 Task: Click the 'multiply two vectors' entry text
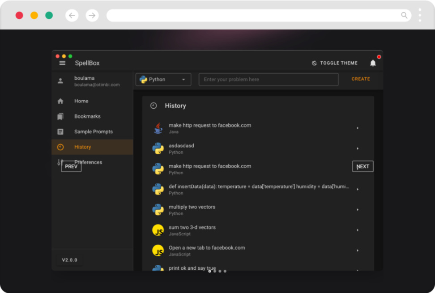pyautogui.click(x=192, y=207)
